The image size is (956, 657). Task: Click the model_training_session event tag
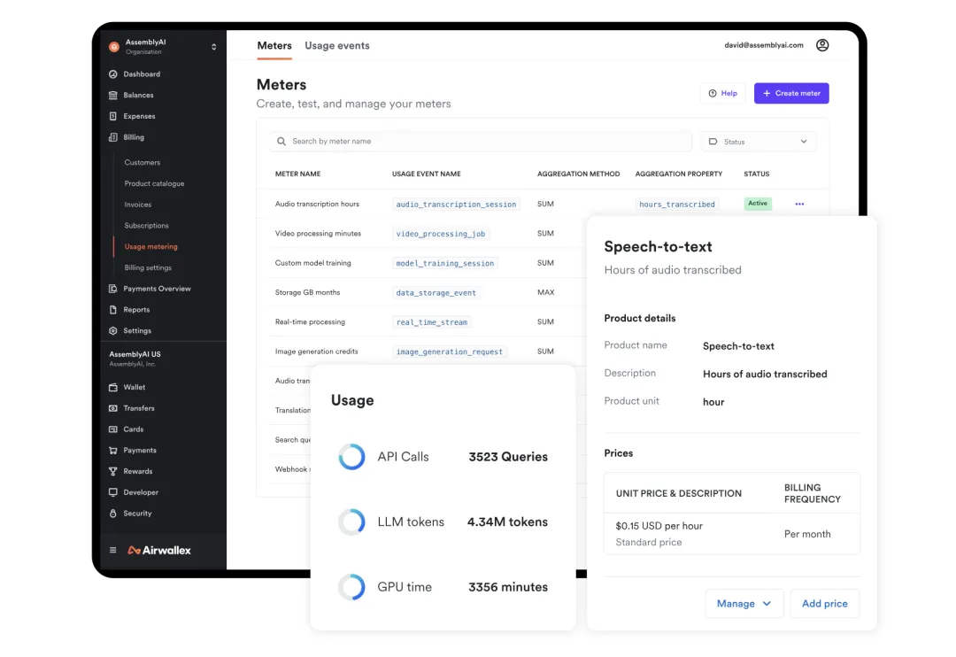(x=445, y=264)
